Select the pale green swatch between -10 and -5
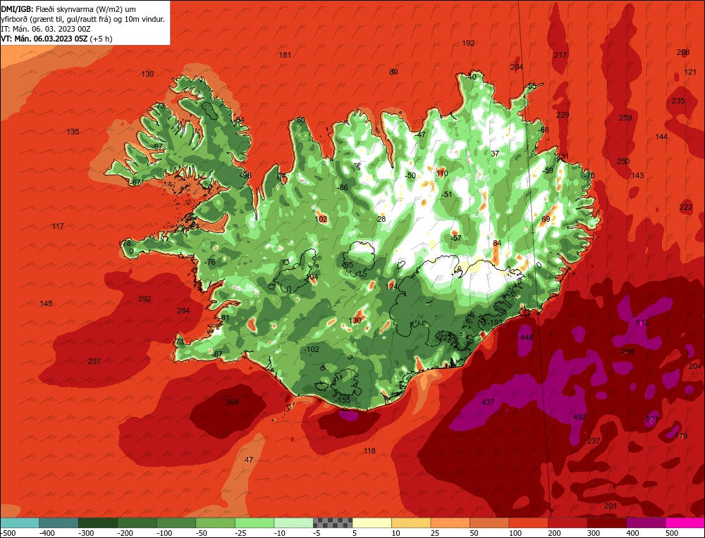705x538 pixels. (293, 523)
